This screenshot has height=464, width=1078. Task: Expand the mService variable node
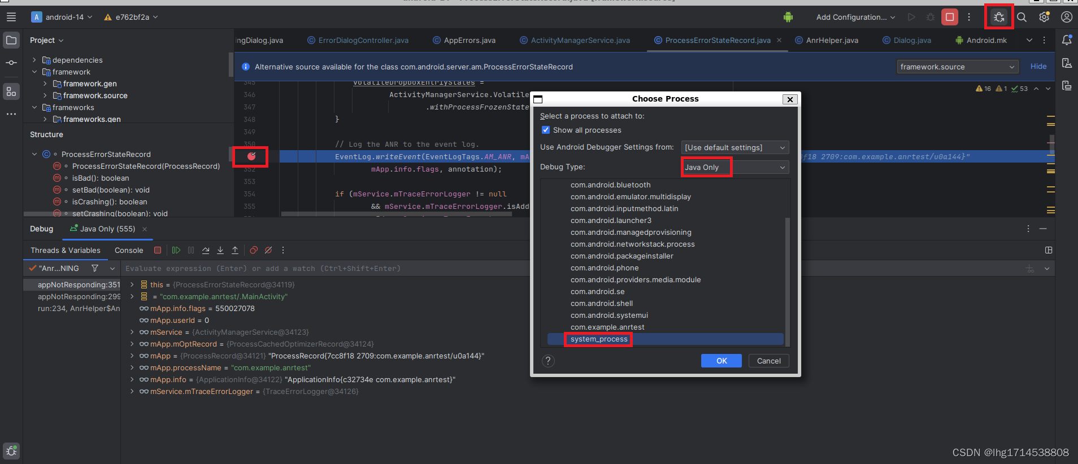point(132,332)
